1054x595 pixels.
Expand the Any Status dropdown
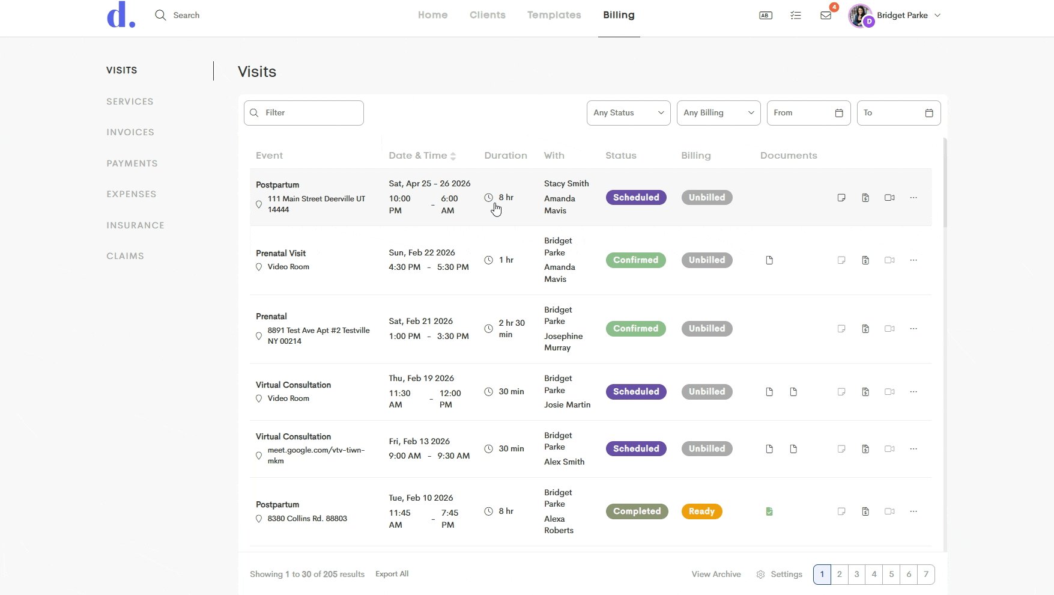coord(628,113)
